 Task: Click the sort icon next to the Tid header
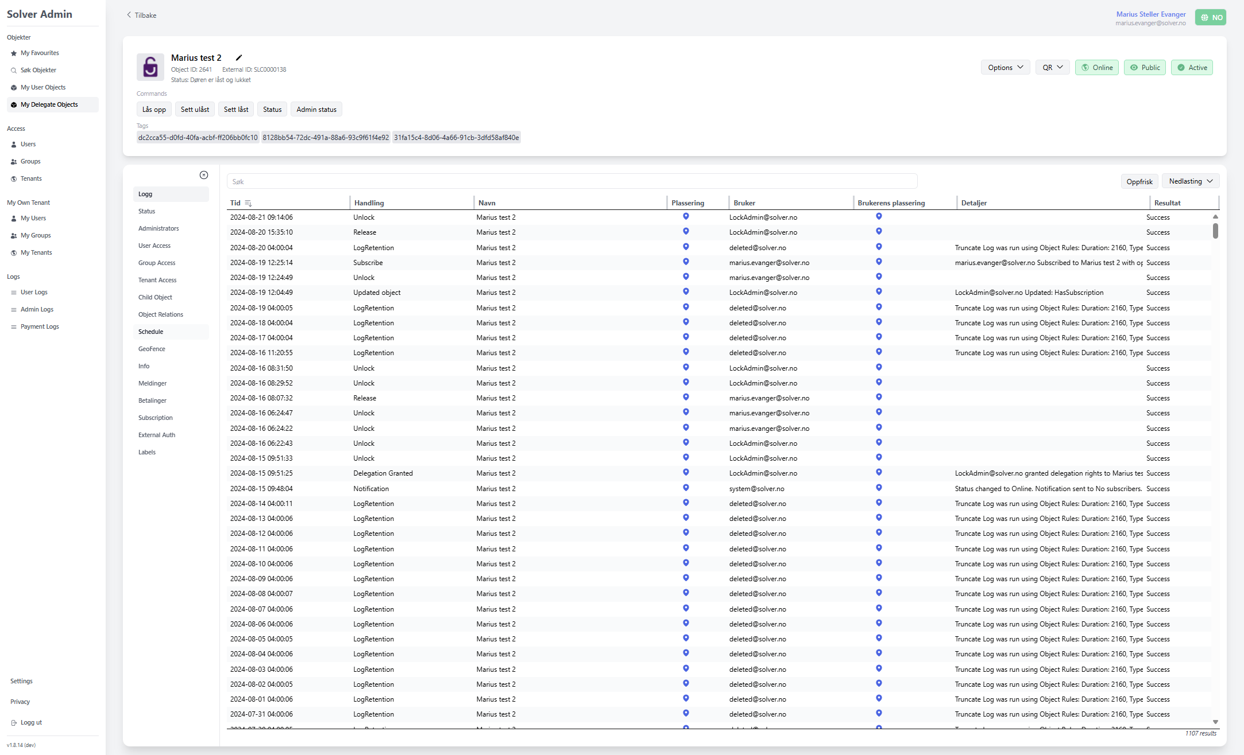(x=248, y=203)
